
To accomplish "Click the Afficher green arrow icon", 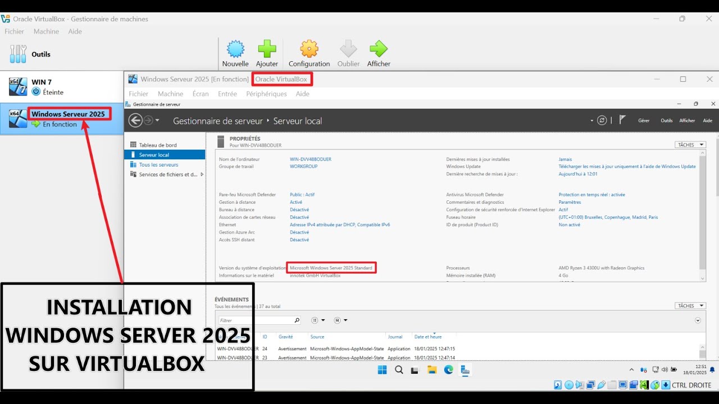I will (379, 49).
